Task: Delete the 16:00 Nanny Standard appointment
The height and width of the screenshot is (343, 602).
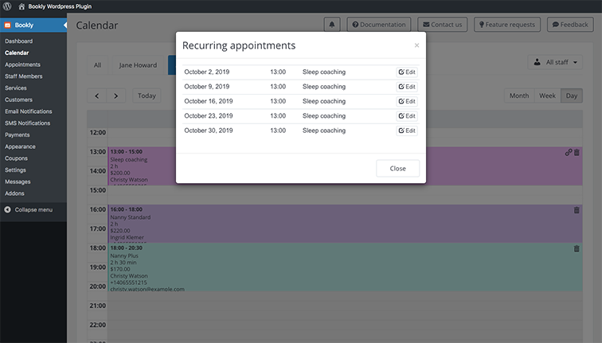Action: pos(577,210)
